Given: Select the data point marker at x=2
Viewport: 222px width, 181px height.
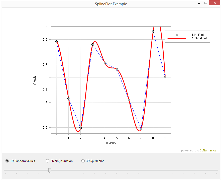Looking at the screenshot, I should pos(80,128).
